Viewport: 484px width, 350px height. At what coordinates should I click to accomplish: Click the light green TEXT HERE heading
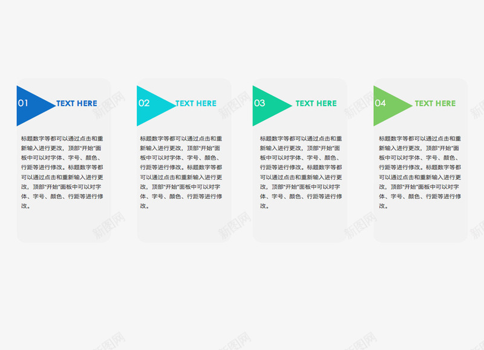[435, 103]
